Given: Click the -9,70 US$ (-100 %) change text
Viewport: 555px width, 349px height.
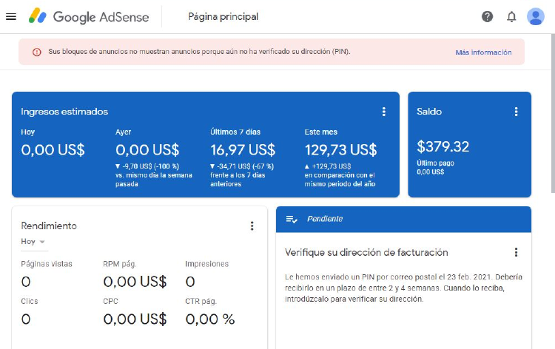Looking at the screenshot, I should point(147,166).
